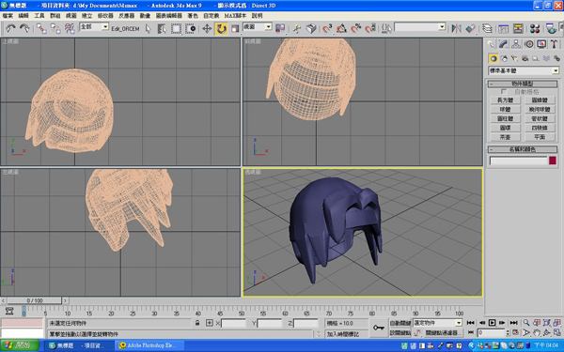Activate the Select Object arrow tool

tap(149, 28)
